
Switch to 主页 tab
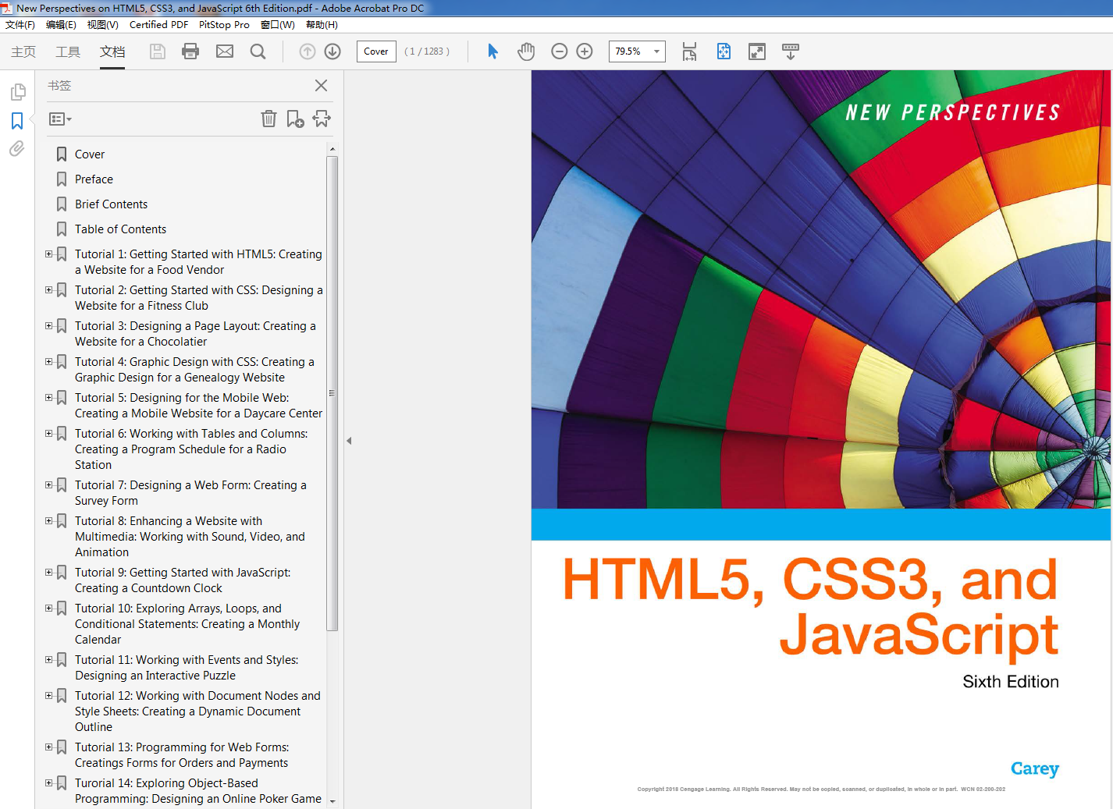pos(23,51)
